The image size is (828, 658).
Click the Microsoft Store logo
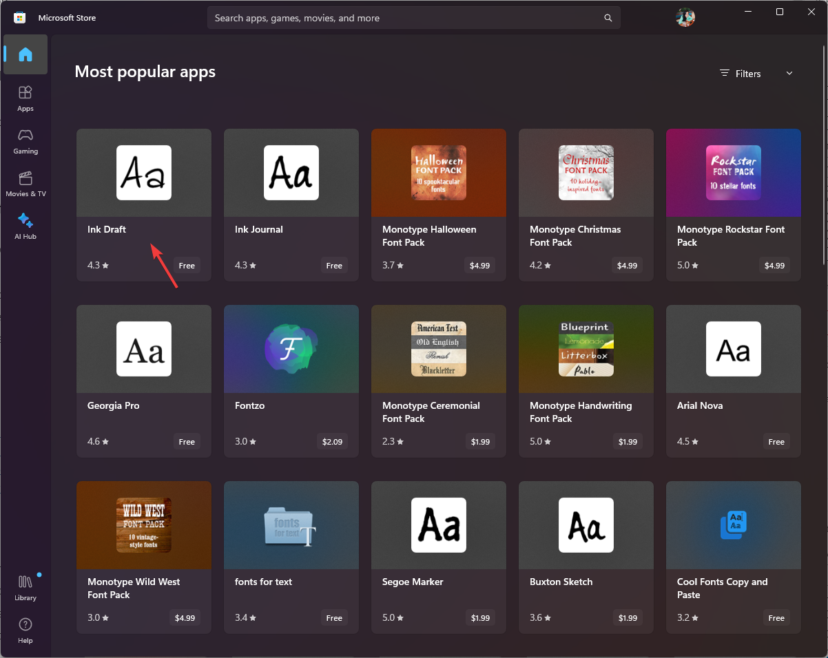pyautogui.click(x=19, y=17)
